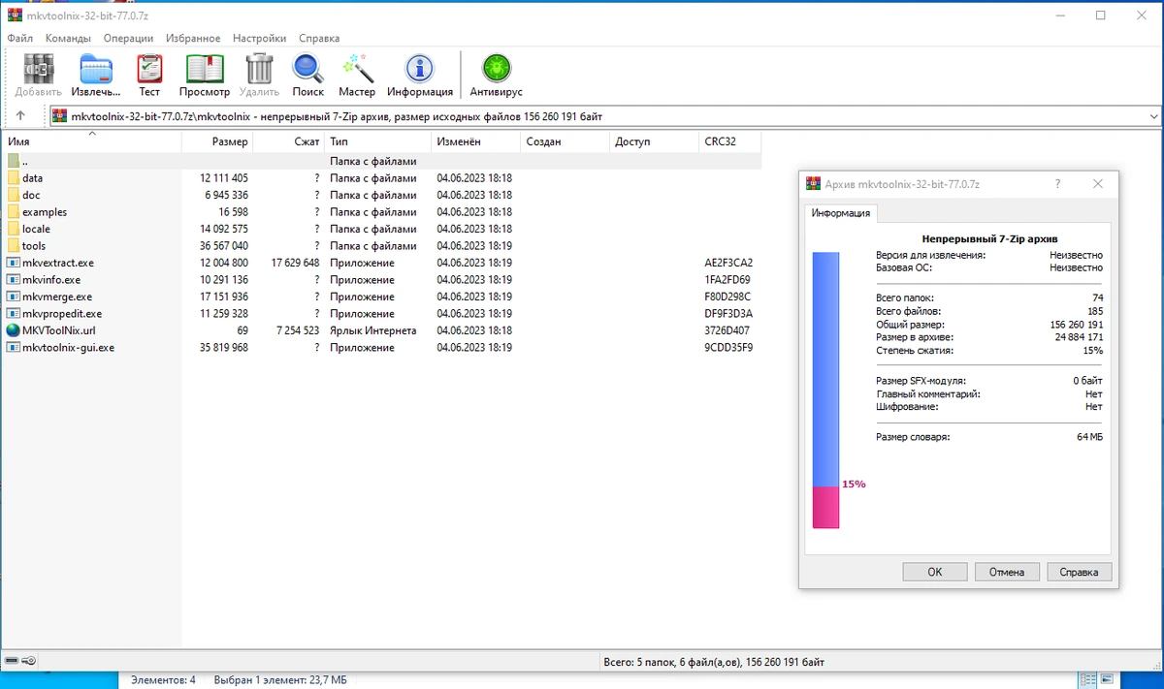
Task: Click the Извлечь toolbar icon
Action: [x=96, y=69]
